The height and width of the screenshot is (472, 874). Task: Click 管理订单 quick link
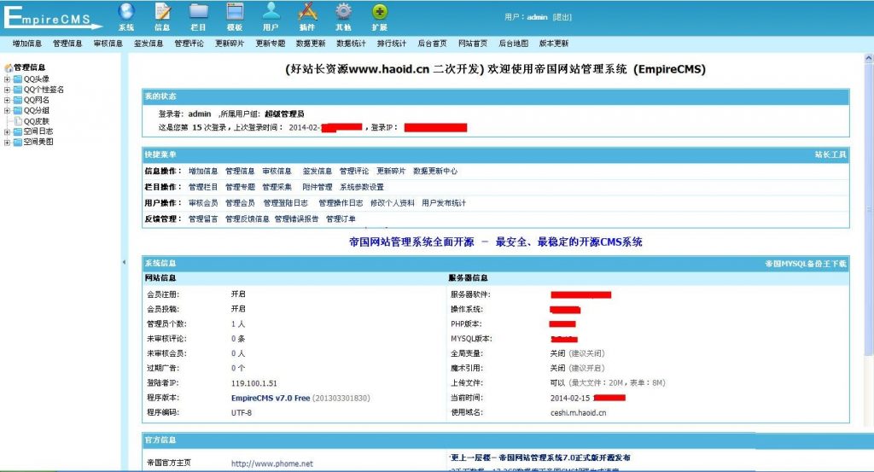click(341, 219)
